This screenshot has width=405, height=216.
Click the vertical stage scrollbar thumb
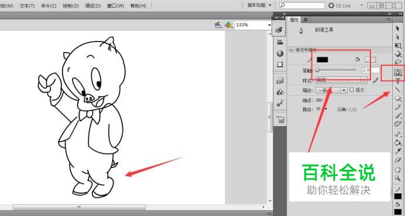pos(269,117)
